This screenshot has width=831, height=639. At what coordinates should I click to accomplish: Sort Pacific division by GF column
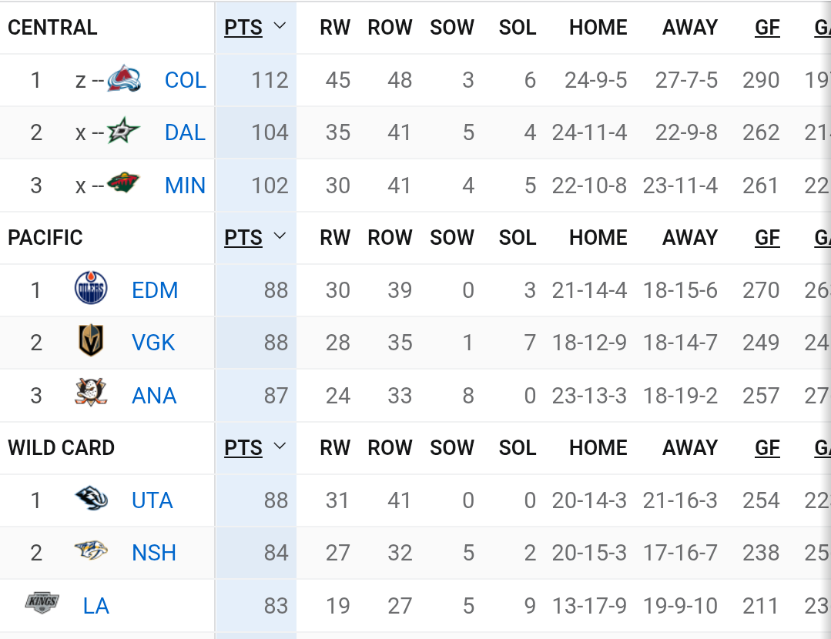point(767,238)
